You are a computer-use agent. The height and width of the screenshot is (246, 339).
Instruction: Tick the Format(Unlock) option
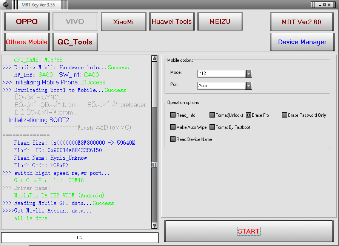pos(212,115)
